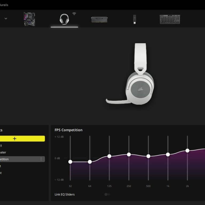Viewport: 205px width, 205px height.
Task: Open three-dot menu on selected preset
Action: pos(41,159)
